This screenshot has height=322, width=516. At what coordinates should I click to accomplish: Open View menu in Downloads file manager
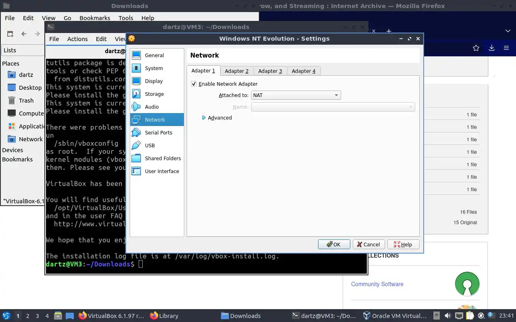click(x=48, y=18)
